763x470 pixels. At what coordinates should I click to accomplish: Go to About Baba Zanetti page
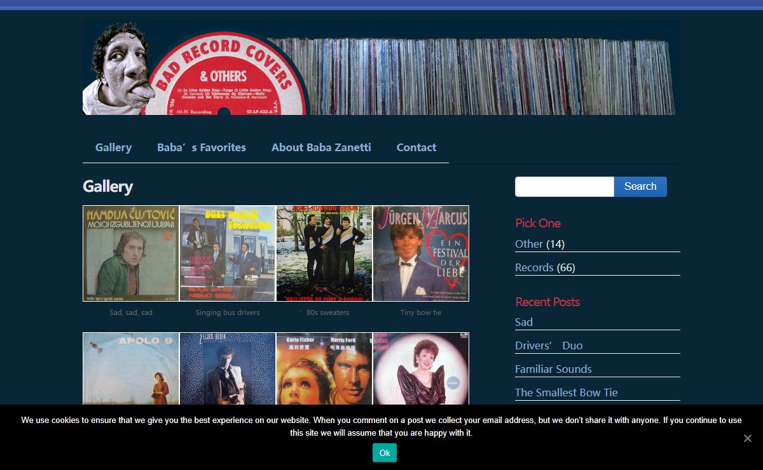[321, 147]
